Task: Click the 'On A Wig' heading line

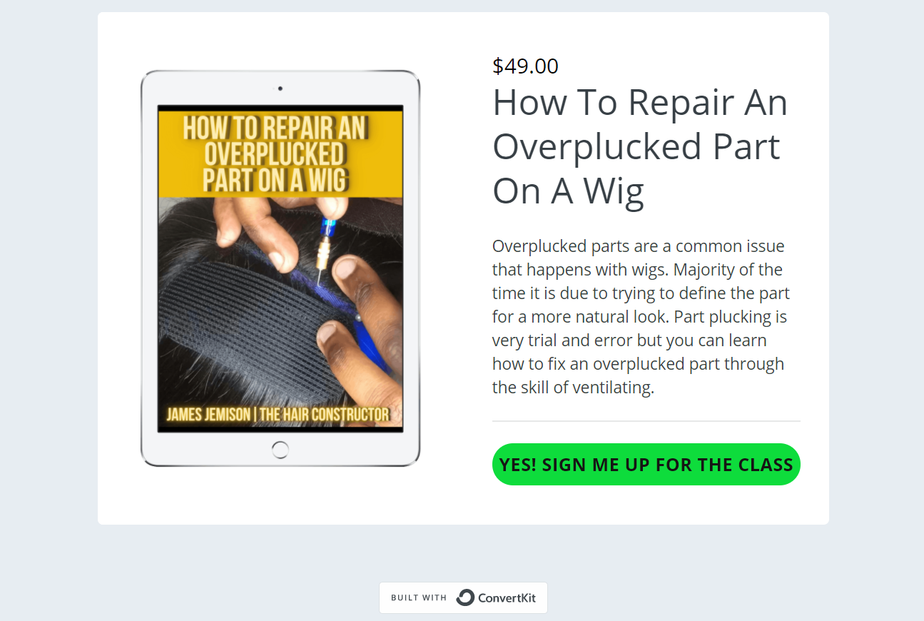Action: click(568, 191)
